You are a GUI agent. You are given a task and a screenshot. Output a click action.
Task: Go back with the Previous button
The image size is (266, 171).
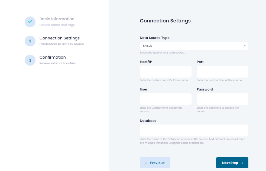pos(155,163)
